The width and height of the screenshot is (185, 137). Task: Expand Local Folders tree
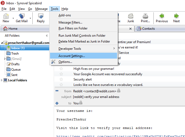click(x=2, y=80)
